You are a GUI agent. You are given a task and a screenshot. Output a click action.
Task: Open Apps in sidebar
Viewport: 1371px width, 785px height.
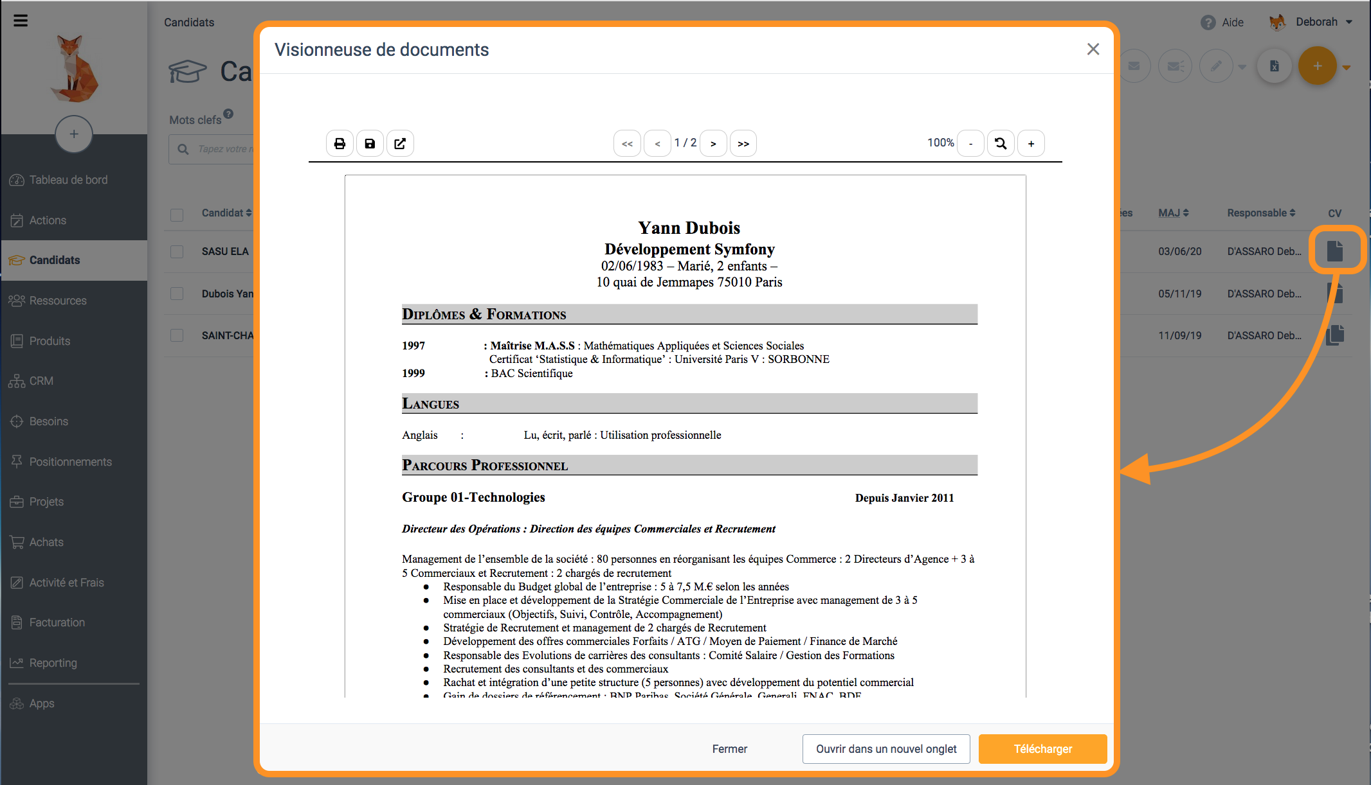[74, 703]
